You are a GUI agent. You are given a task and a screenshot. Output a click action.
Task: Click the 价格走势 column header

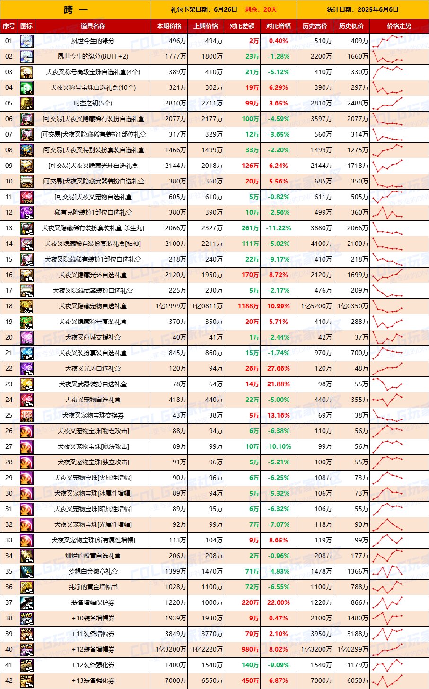point(399,26)
